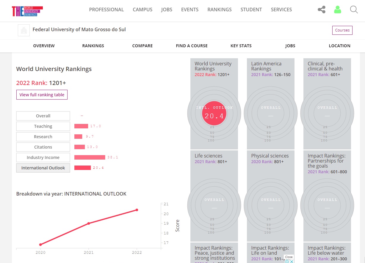Open the Rankings menu in top navigation
Screen dimensions: 365x263
(x=219, y=10)
